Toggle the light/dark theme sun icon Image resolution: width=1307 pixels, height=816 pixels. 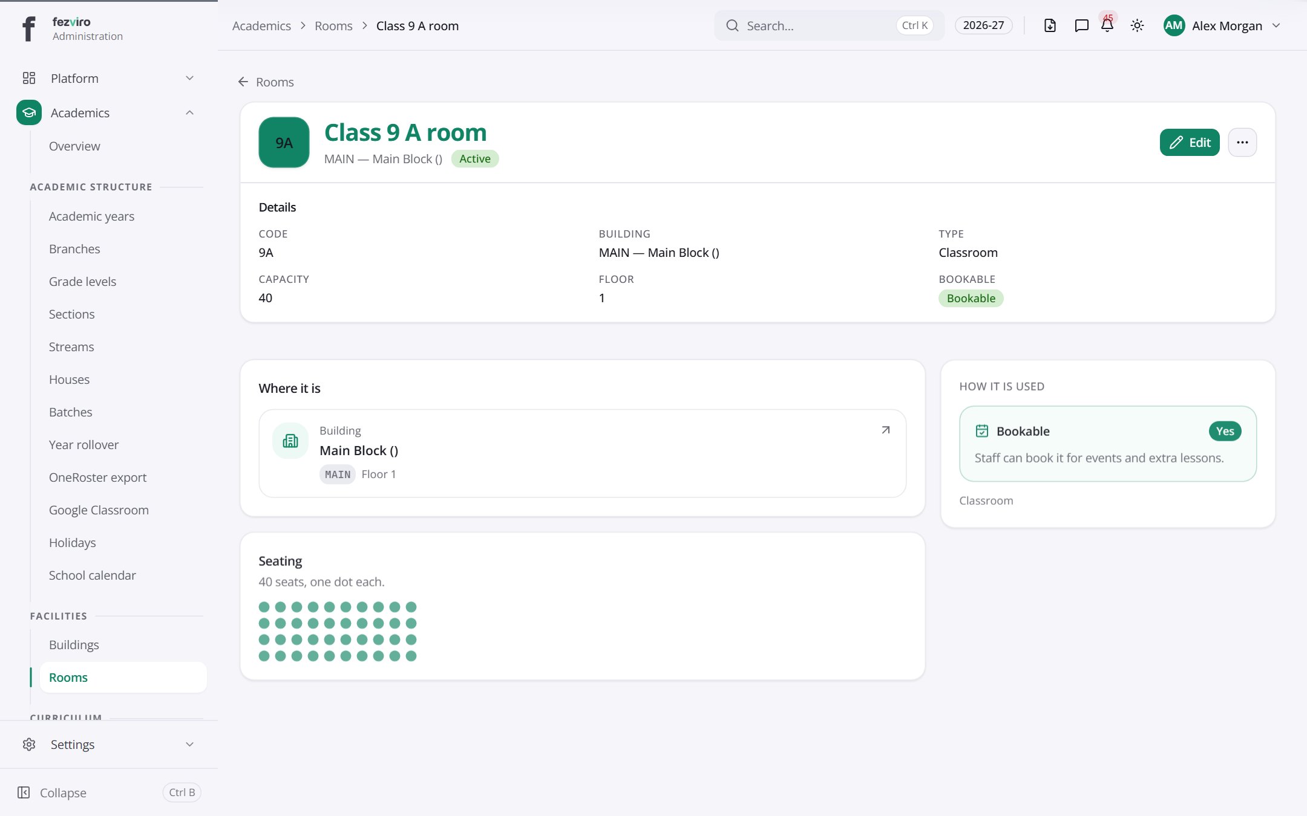[x=1137, y=25]
